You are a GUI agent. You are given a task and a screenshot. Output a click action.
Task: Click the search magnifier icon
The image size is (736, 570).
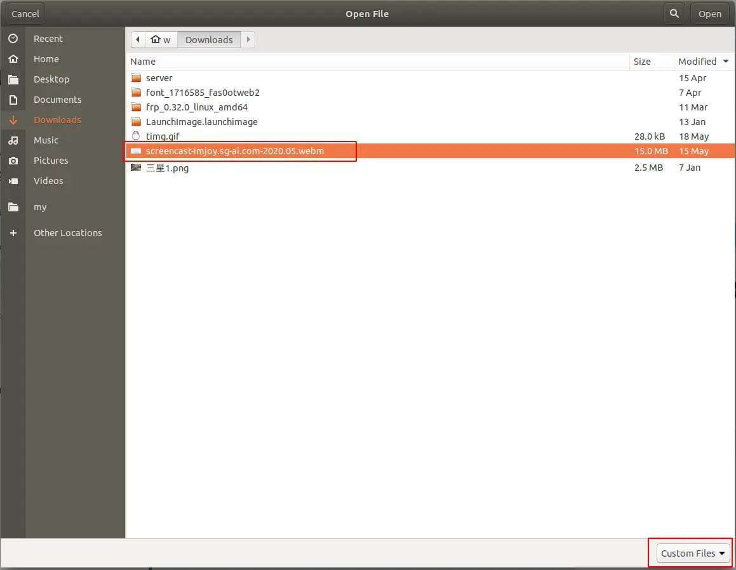coord(674,13)
